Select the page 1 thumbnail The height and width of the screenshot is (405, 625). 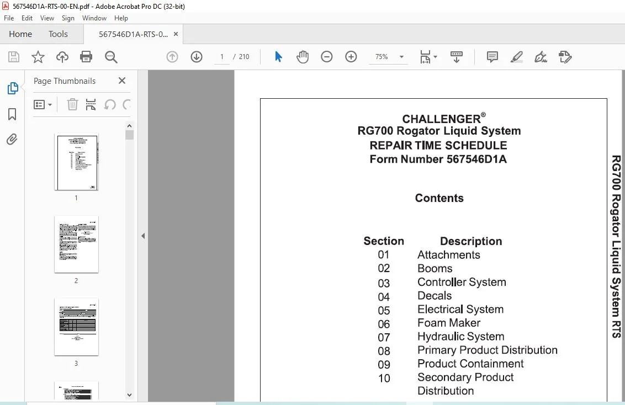[77, 162]
